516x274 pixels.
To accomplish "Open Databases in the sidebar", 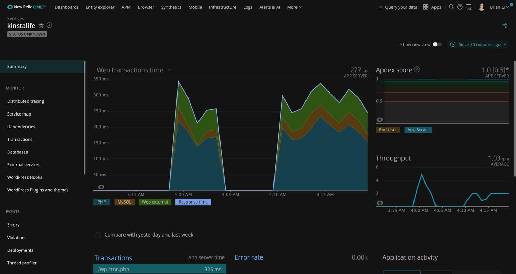I will (x=17, y=152).
